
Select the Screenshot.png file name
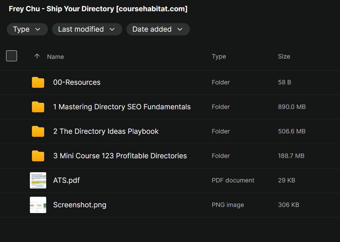[79, 205]
